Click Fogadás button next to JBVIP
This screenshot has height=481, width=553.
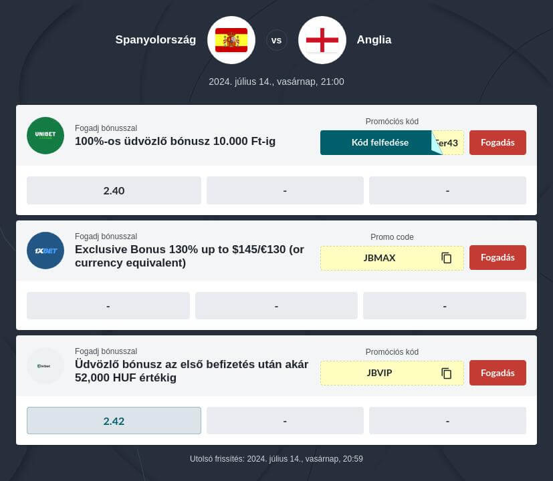[x=497, y=373]
